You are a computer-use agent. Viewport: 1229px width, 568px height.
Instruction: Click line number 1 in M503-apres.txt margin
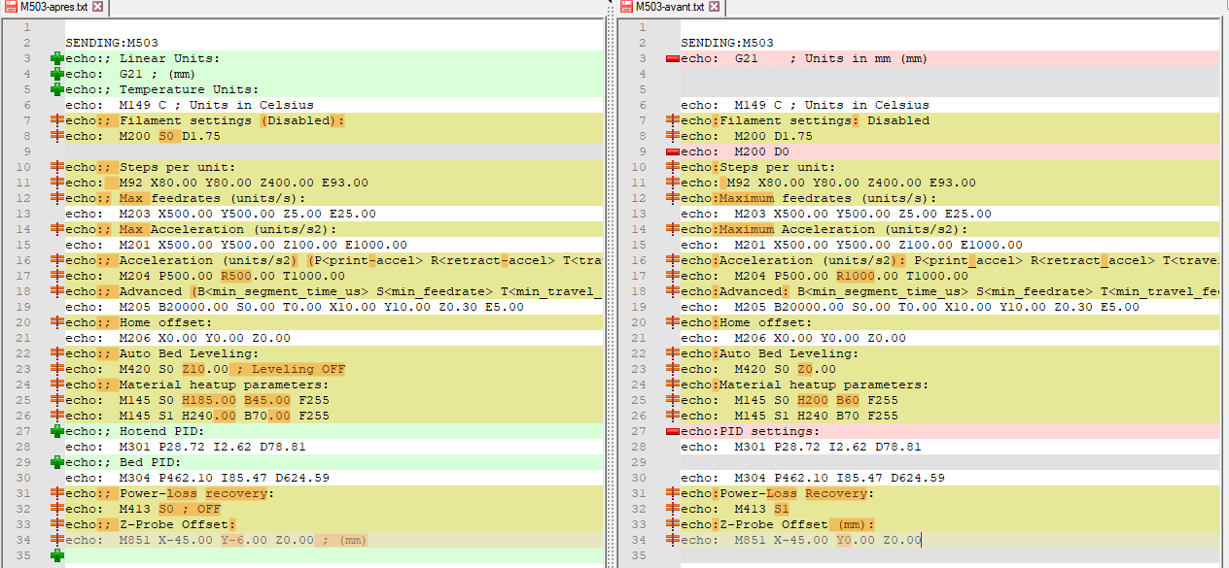(29, 27)
